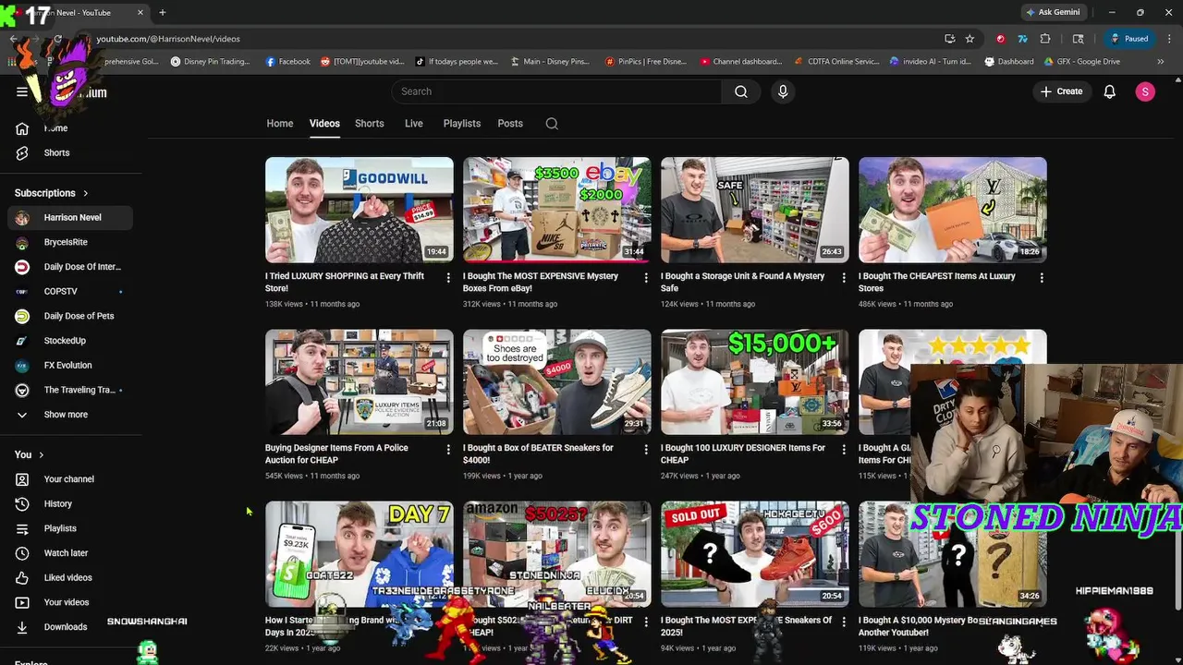Open options for the BEATER Sneakers video

(646, 450)
